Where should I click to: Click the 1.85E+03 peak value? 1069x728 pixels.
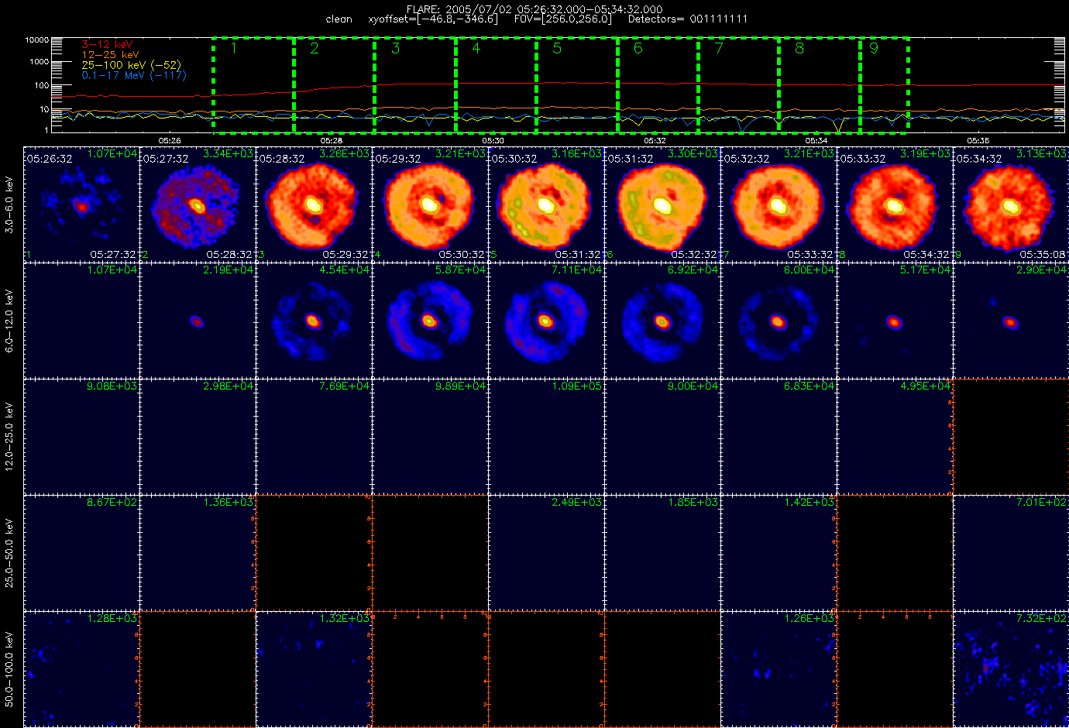click(693, 502)
